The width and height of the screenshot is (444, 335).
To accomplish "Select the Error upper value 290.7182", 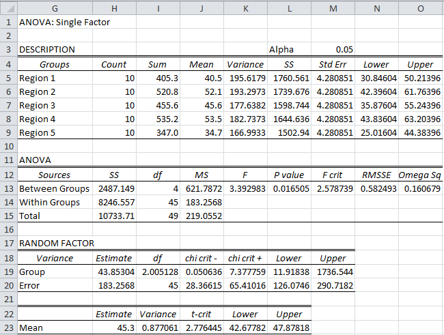I will point(333,286).
